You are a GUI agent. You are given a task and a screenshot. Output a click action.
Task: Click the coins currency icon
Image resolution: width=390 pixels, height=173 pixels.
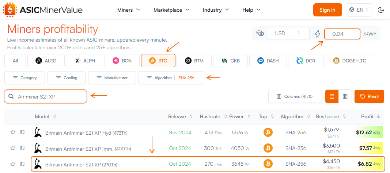tap(260, 33)
